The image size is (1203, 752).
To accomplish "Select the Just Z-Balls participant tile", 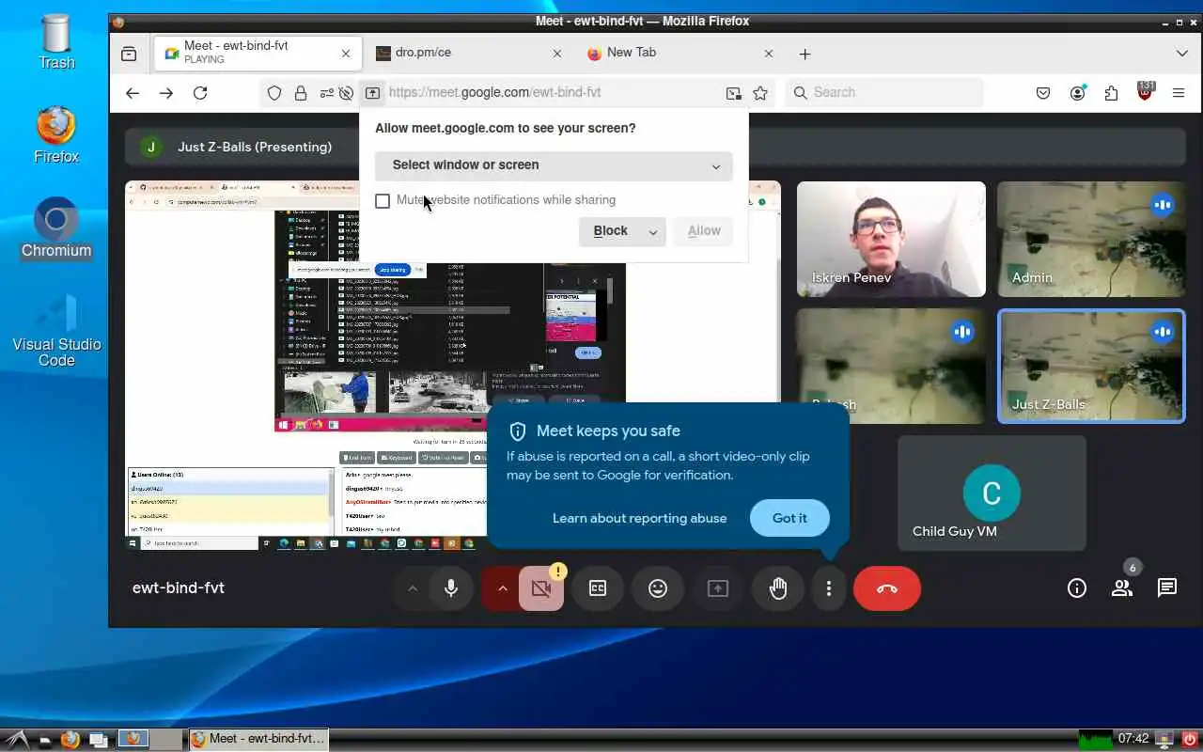I will (1091, 367).
